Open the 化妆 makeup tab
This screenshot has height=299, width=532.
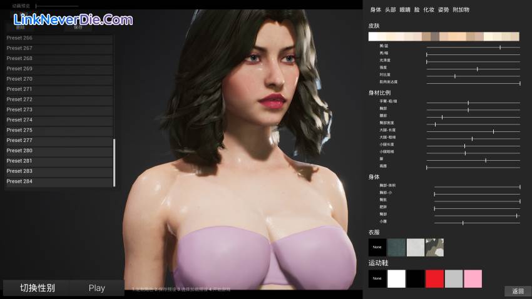coord(429,10)
